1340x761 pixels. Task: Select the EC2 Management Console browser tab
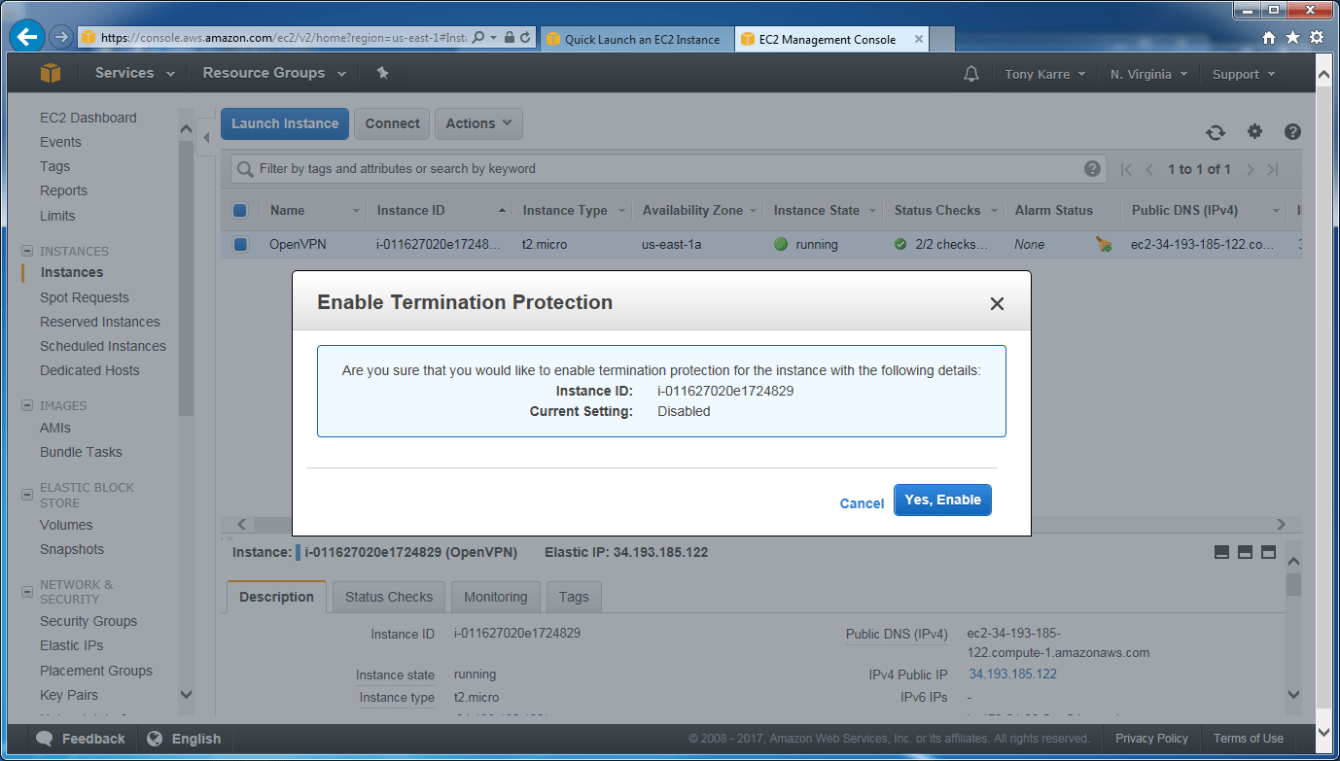(x=831, y=39)
